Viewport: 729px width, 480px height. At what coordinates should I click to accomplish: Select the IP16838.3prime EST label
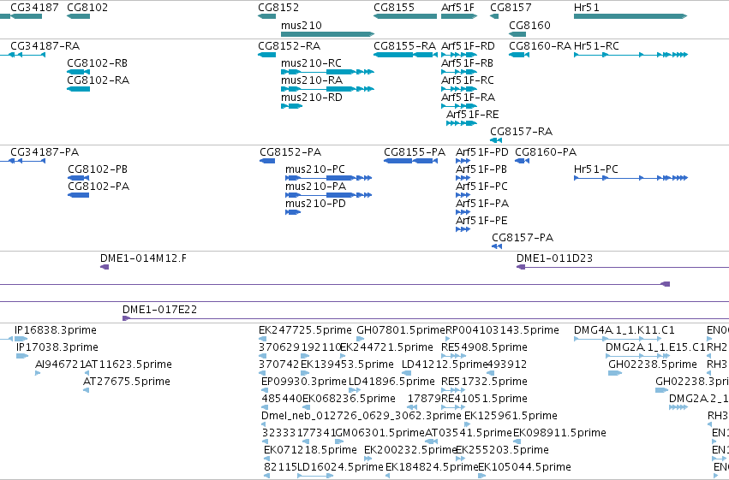56,330
